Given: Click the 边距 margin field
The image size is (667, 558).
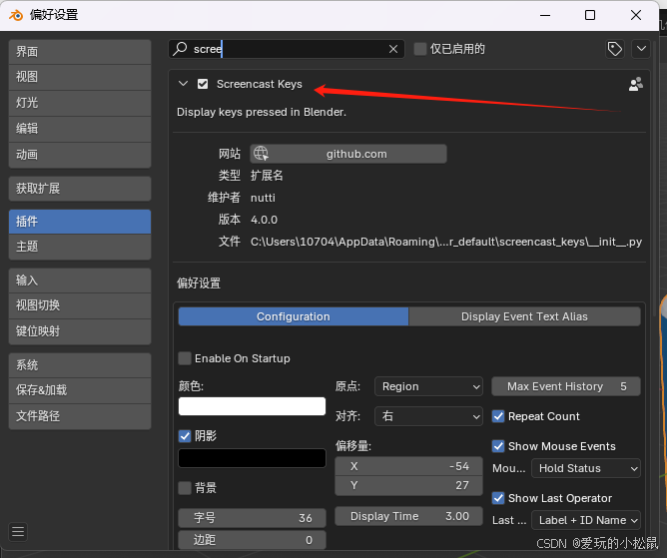Looking at the screenshot, I should 253,540.
